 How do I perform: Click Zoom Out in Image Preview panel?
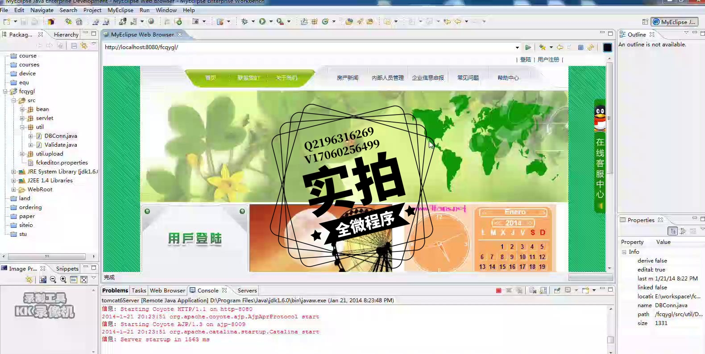pos(53,280)
